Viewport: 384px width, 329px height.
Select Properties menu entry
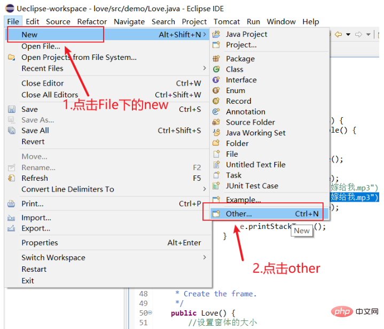108,243
